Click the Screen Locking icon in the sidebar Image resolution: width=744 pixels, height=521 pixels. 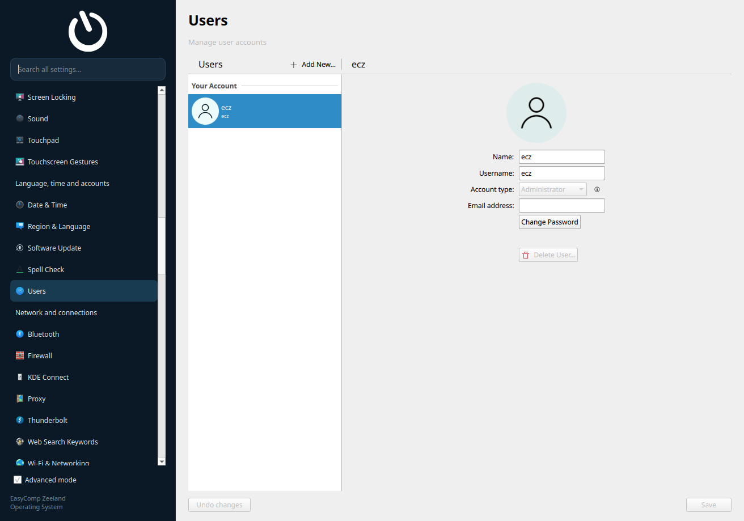[x=20, y=97]
